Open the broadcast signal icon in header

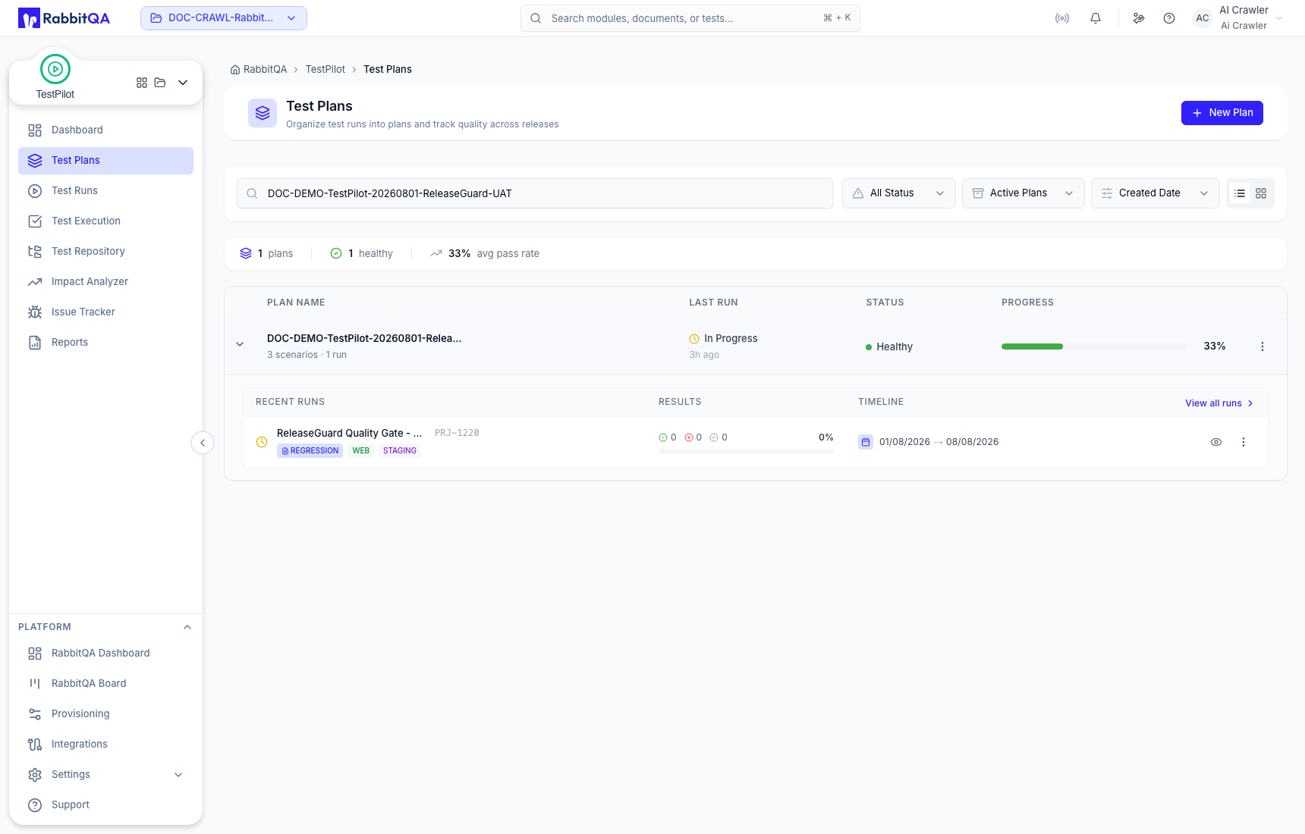pos(1062,18)
